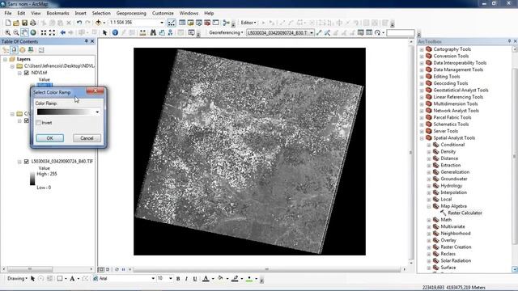518x291 pixels.
Task: Close the Table Of Contents panel
Action: tap(92, 41)
